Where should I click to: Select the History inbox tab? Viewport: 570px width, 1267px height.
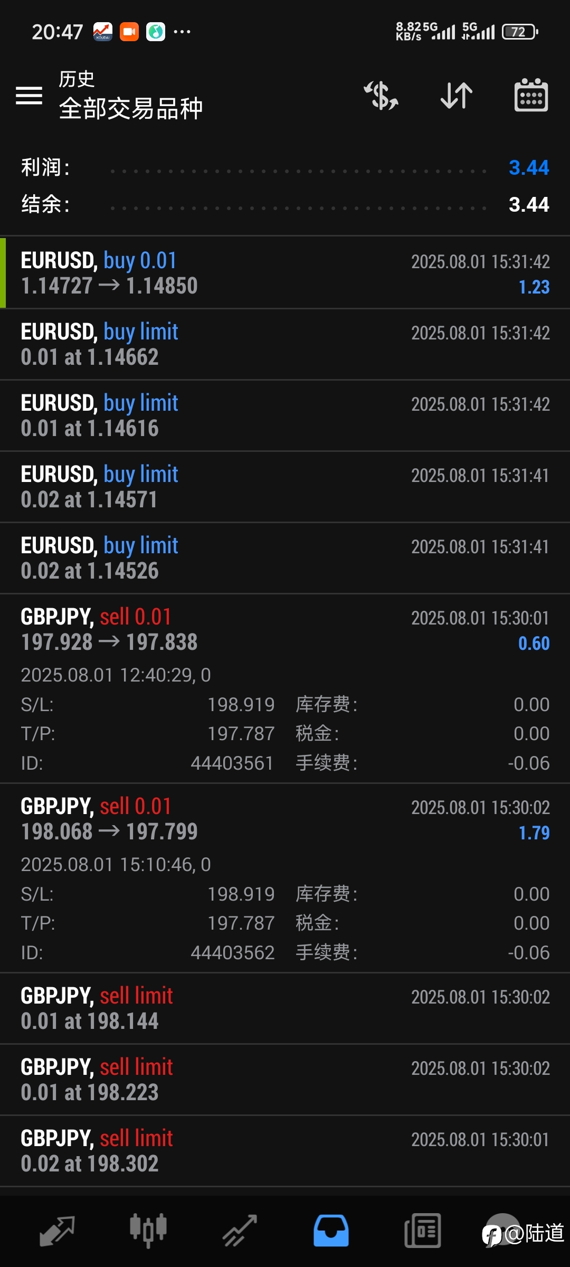[x=331, y=1231]
